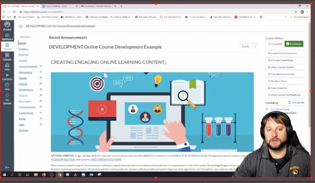Image resolution: width=315 pixels, height=183 pixels.
Task: Click the Unpublish course status button
Action: point(275,44)
